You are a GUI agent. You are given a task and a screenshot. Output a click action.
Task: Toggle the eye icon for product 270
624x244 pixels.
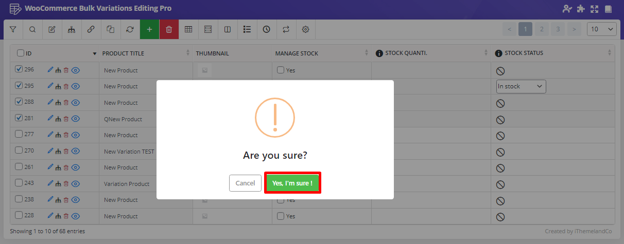pos(76,151)
